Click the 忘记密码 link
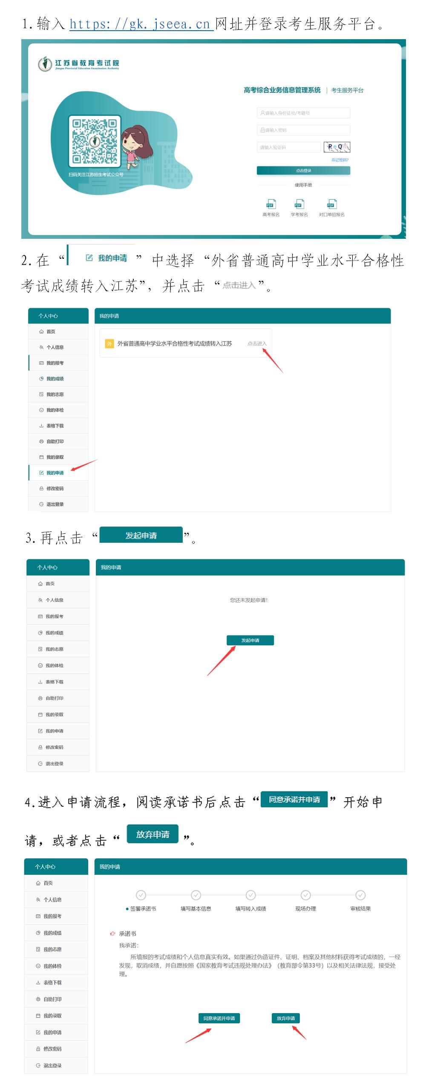 pyautogui.click(x=340, y=160)
